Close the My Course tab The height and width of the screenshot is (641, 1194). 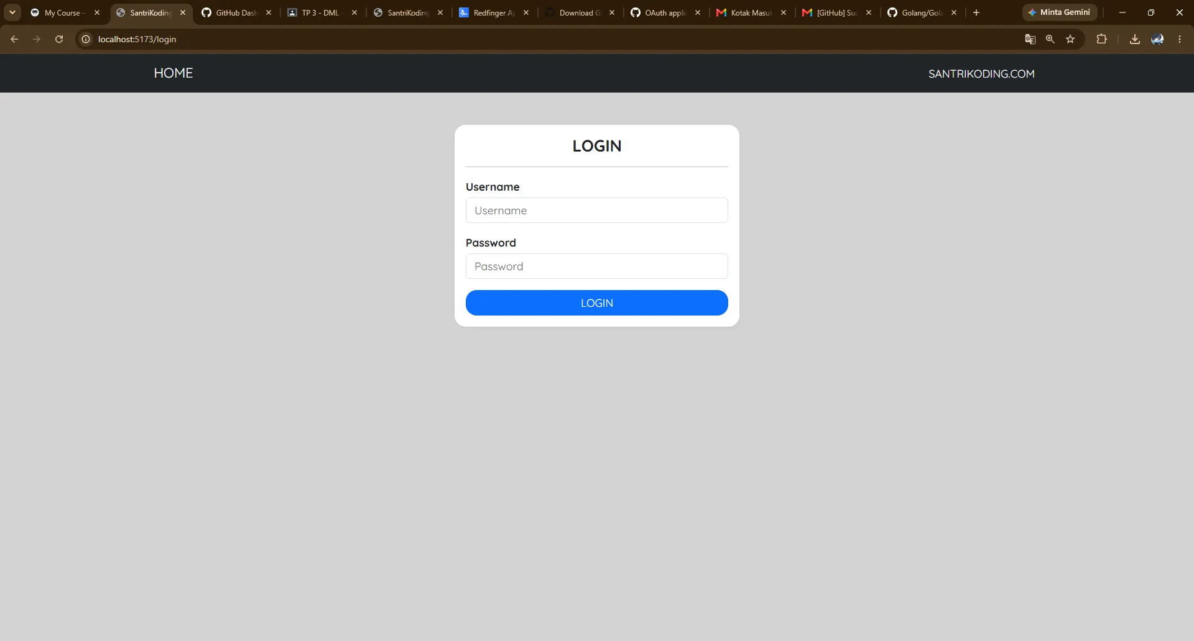(97, 12)
